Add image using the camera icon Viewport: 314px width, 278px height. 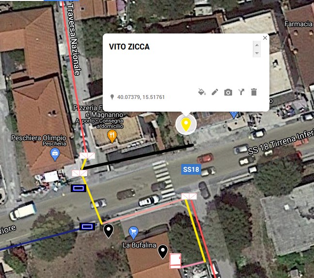coord(228,92)
